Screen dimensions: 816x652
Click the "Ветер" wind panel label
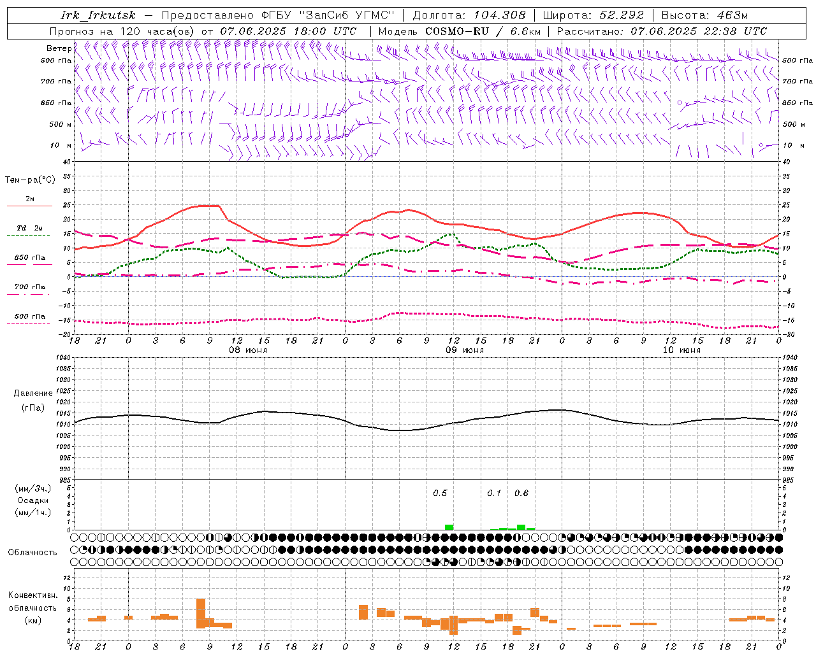(x=59, y=48)
